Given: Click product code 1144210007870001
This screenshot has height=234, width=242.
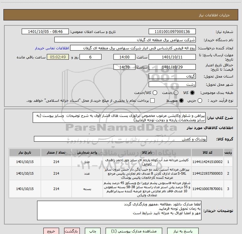Looking at the screenshot, I should [207, 189].
